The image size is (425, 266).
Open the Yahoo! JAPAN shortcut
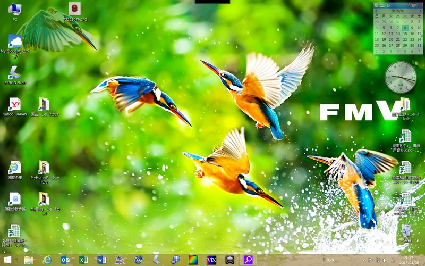point(15,107)
